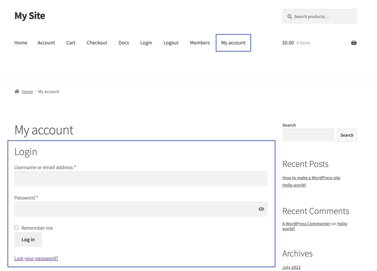Click the "A WordPress Commenter" link
377x271 pixels.
coord(306,223)
